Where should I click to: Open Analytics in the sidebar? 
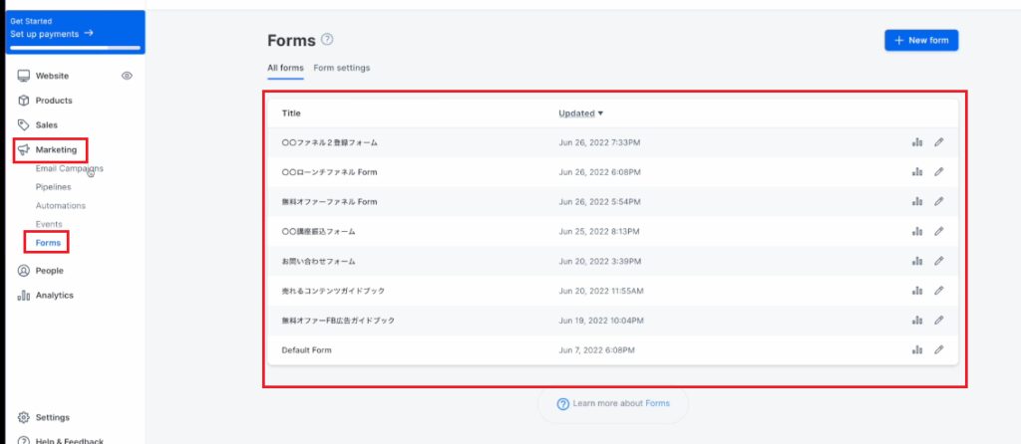tap(46, 295)
